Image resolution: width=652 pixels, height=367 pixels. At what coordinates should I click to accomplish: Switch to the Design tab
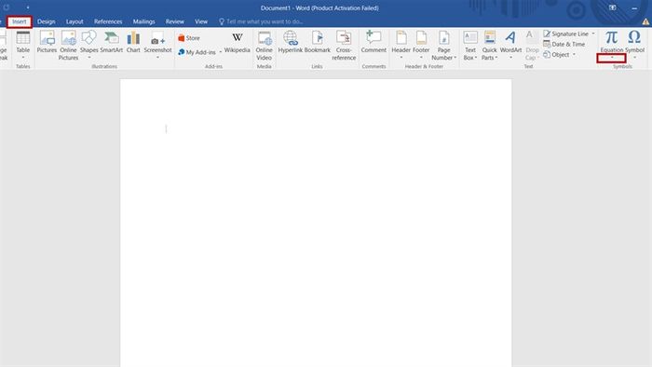[x=47, y=21]
